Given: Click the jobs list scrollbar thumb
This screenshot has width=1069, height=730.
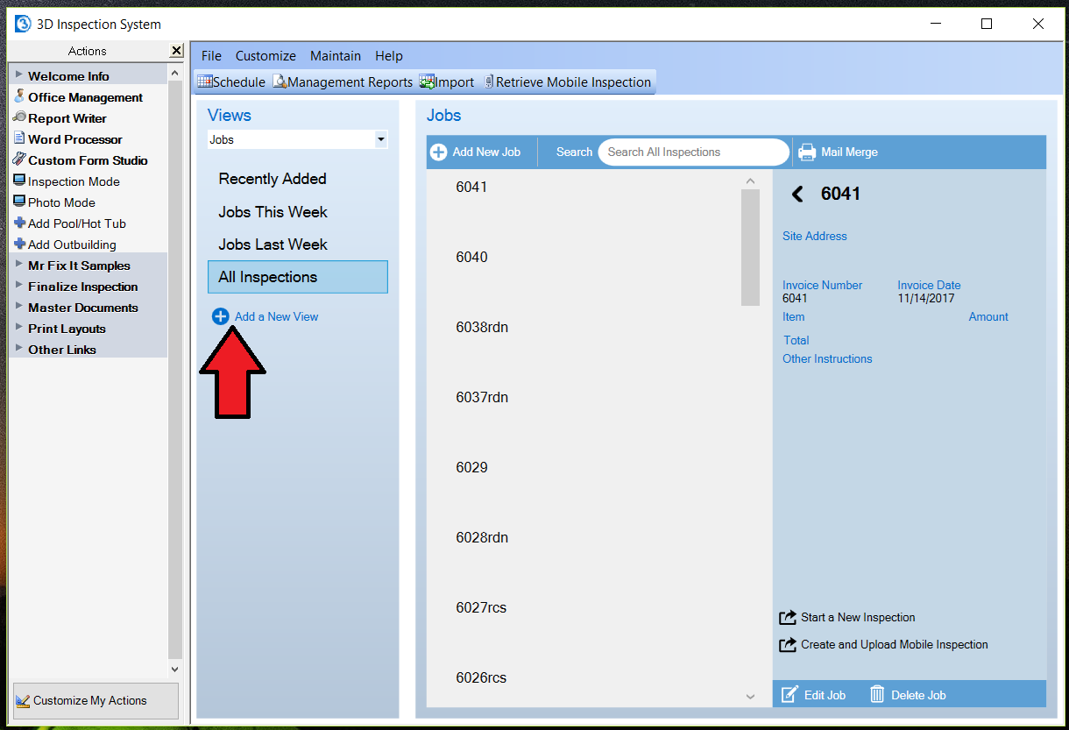Looking at the screenshot, I should (x=750, y=247).
